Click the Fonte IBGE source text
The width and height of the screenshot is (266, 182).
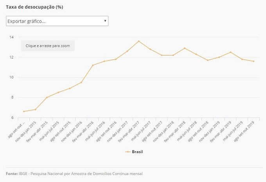[74, 173]
